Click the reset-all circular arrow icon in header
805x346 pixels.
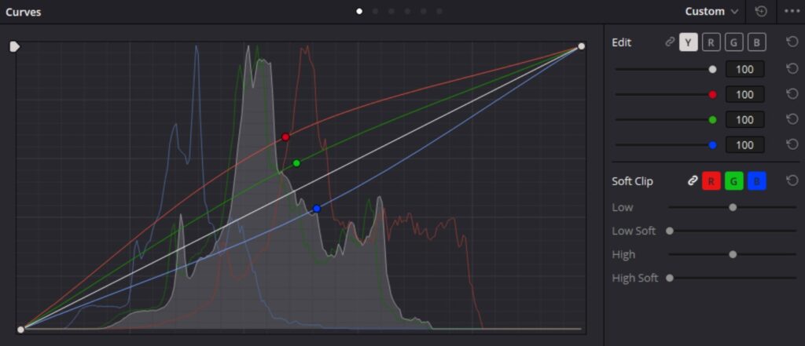pyautogui.click(x=761, y=11)
